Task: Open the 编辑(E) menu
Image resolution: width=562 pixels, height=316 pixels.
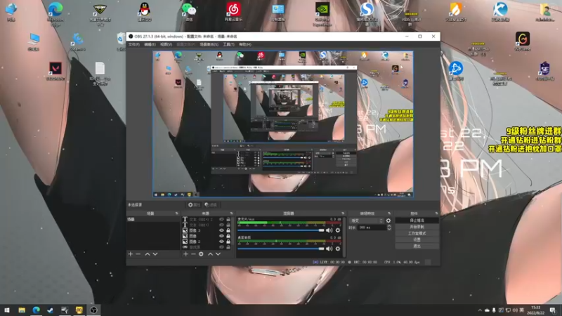Action: coord(150,44)
